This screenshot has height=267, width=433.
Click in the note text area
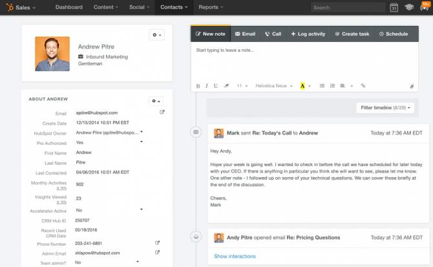point(304,61)
